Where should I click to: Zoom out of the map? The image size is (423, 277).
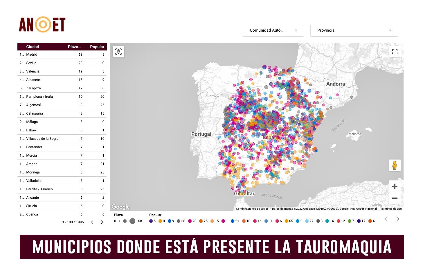[395, 198]
